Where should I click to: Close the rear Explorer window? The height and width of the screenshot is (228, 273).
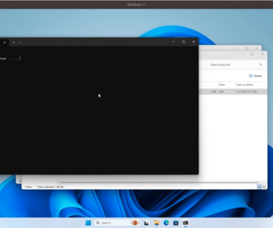(257, 48)
